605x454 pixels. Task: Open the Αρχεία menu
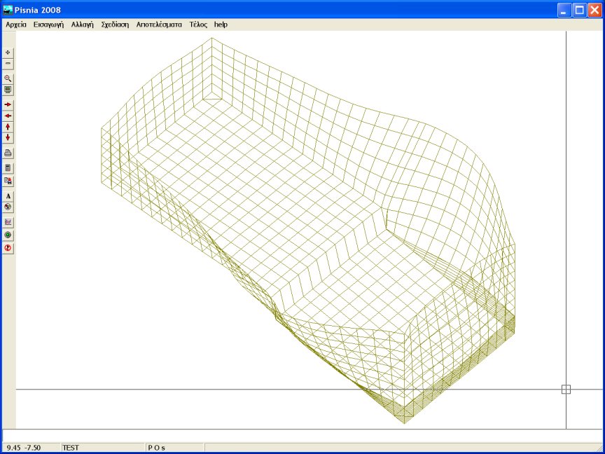click(x=16, y=25)
